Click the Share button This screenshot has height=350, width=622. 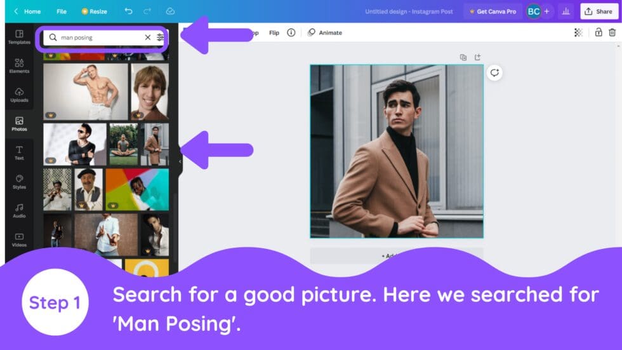point(599,11)
